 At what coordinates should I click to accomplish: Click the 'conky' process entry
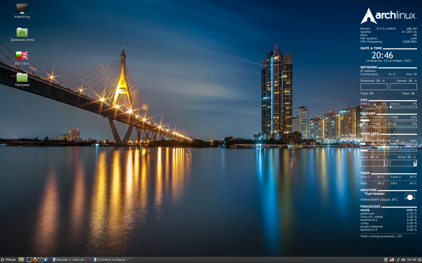388,223
